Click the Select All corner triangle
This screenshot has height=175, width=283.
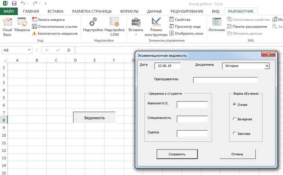coord(5,60)
